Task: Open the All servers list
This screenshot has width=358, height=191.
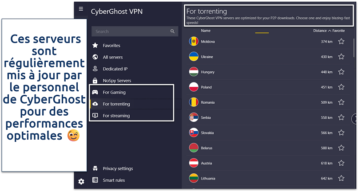Action: click(x=112, y=57)
